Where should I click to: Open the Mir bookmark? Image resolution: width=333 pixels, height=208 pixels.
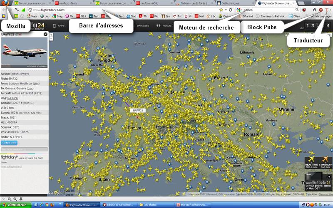70,16
